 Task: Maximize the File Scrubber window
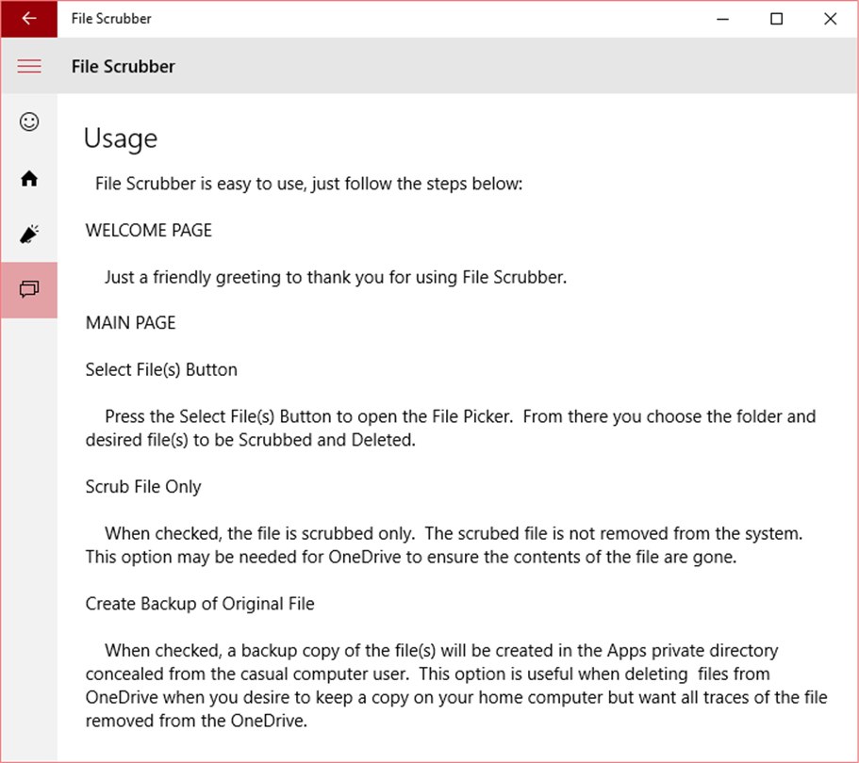point(776,19)
